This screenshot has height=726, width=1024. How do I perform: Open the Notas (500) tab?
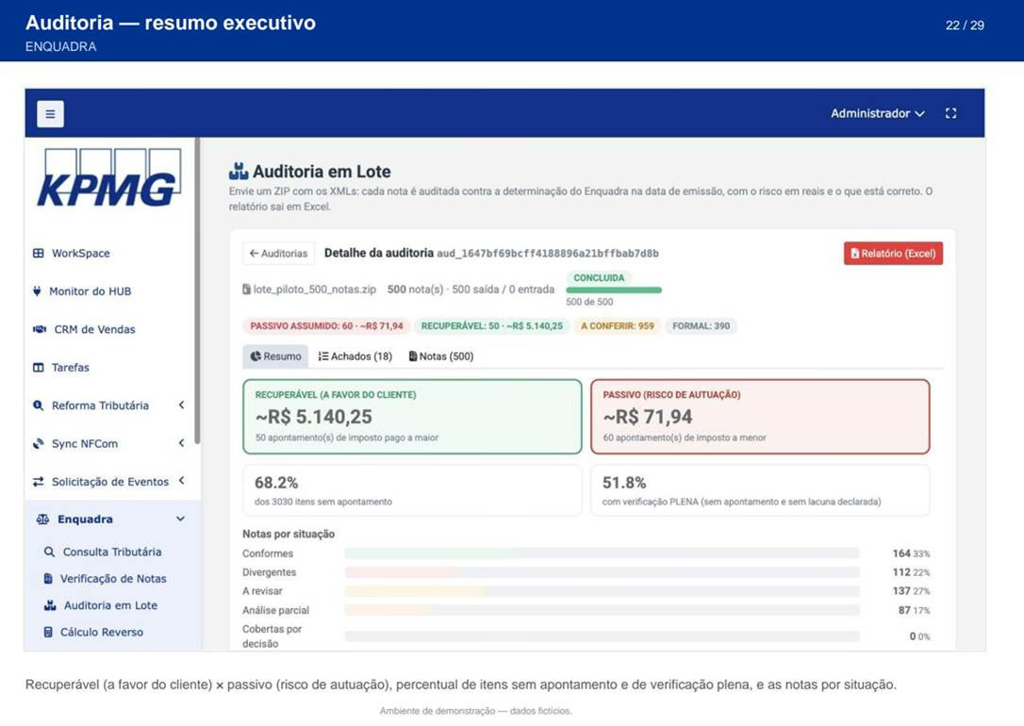click(441, 356)
